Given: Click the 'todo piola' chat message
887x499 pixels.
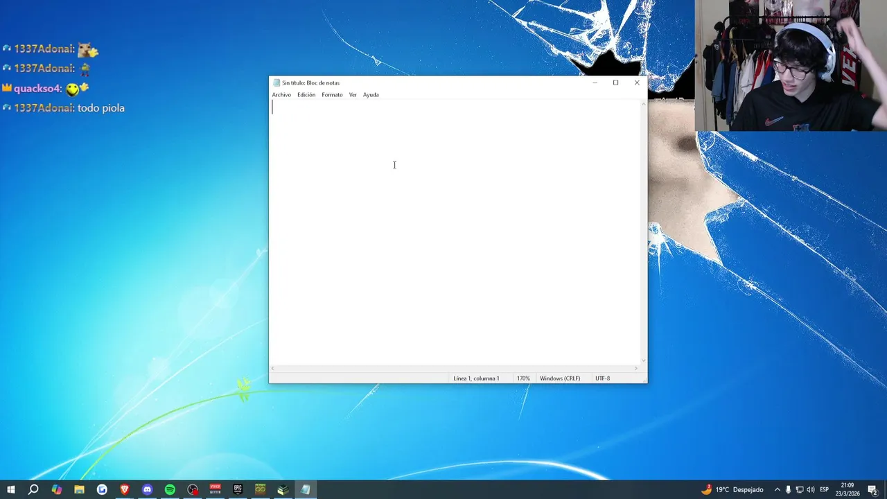Looking at the screenshot, I should (101, 108).
